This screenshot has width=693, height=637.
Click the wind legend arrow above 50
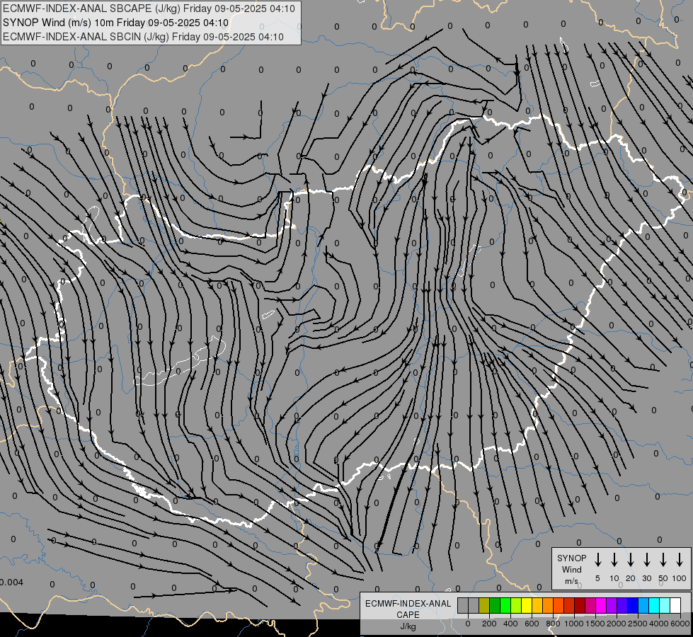663,560
